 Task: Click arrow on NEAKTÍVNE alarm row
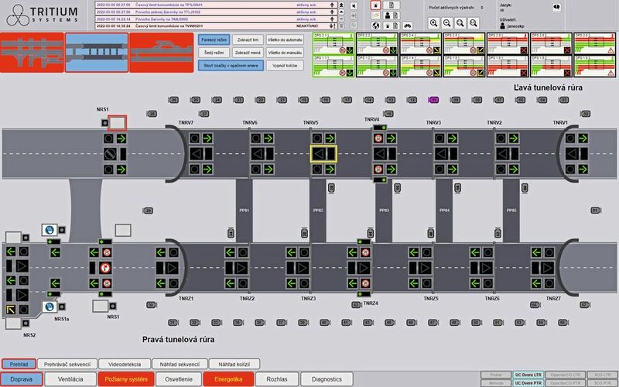333,26
